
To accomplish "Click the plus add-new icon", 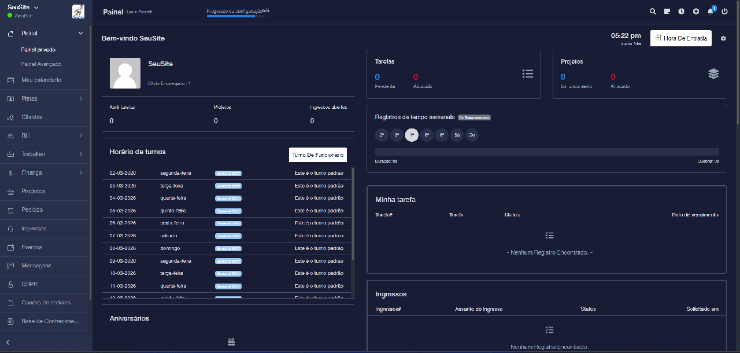I will pyautogui.click(x=696, y=12).
